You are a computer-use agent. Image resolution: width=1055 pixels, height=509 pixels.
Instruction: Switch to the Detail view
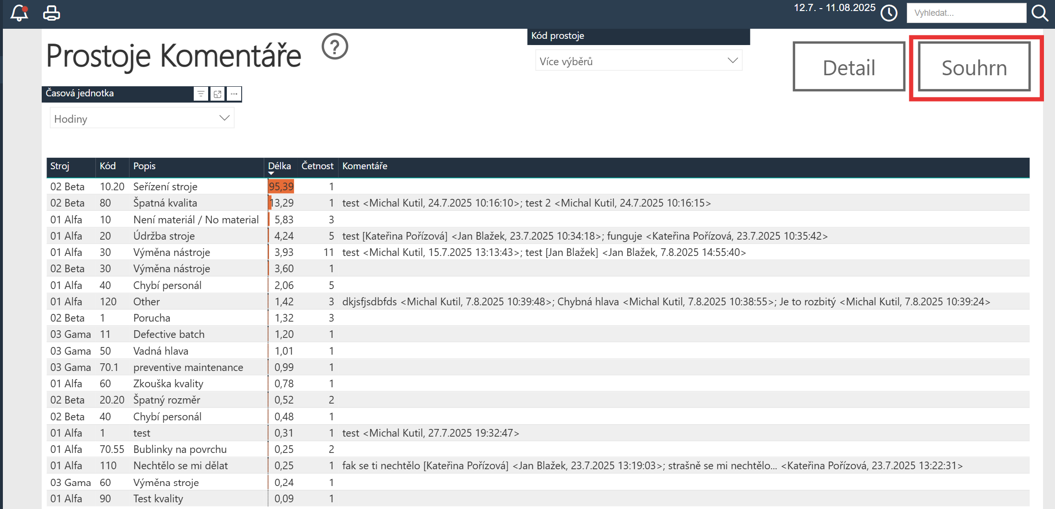(x=849, y=67)
